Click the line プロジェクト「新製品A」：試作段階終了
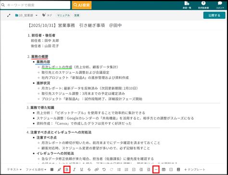 point(92,99)
